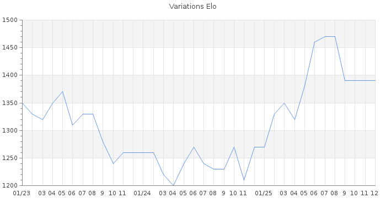Click the 01/25 x-axis date label

[x=264, y=193]
